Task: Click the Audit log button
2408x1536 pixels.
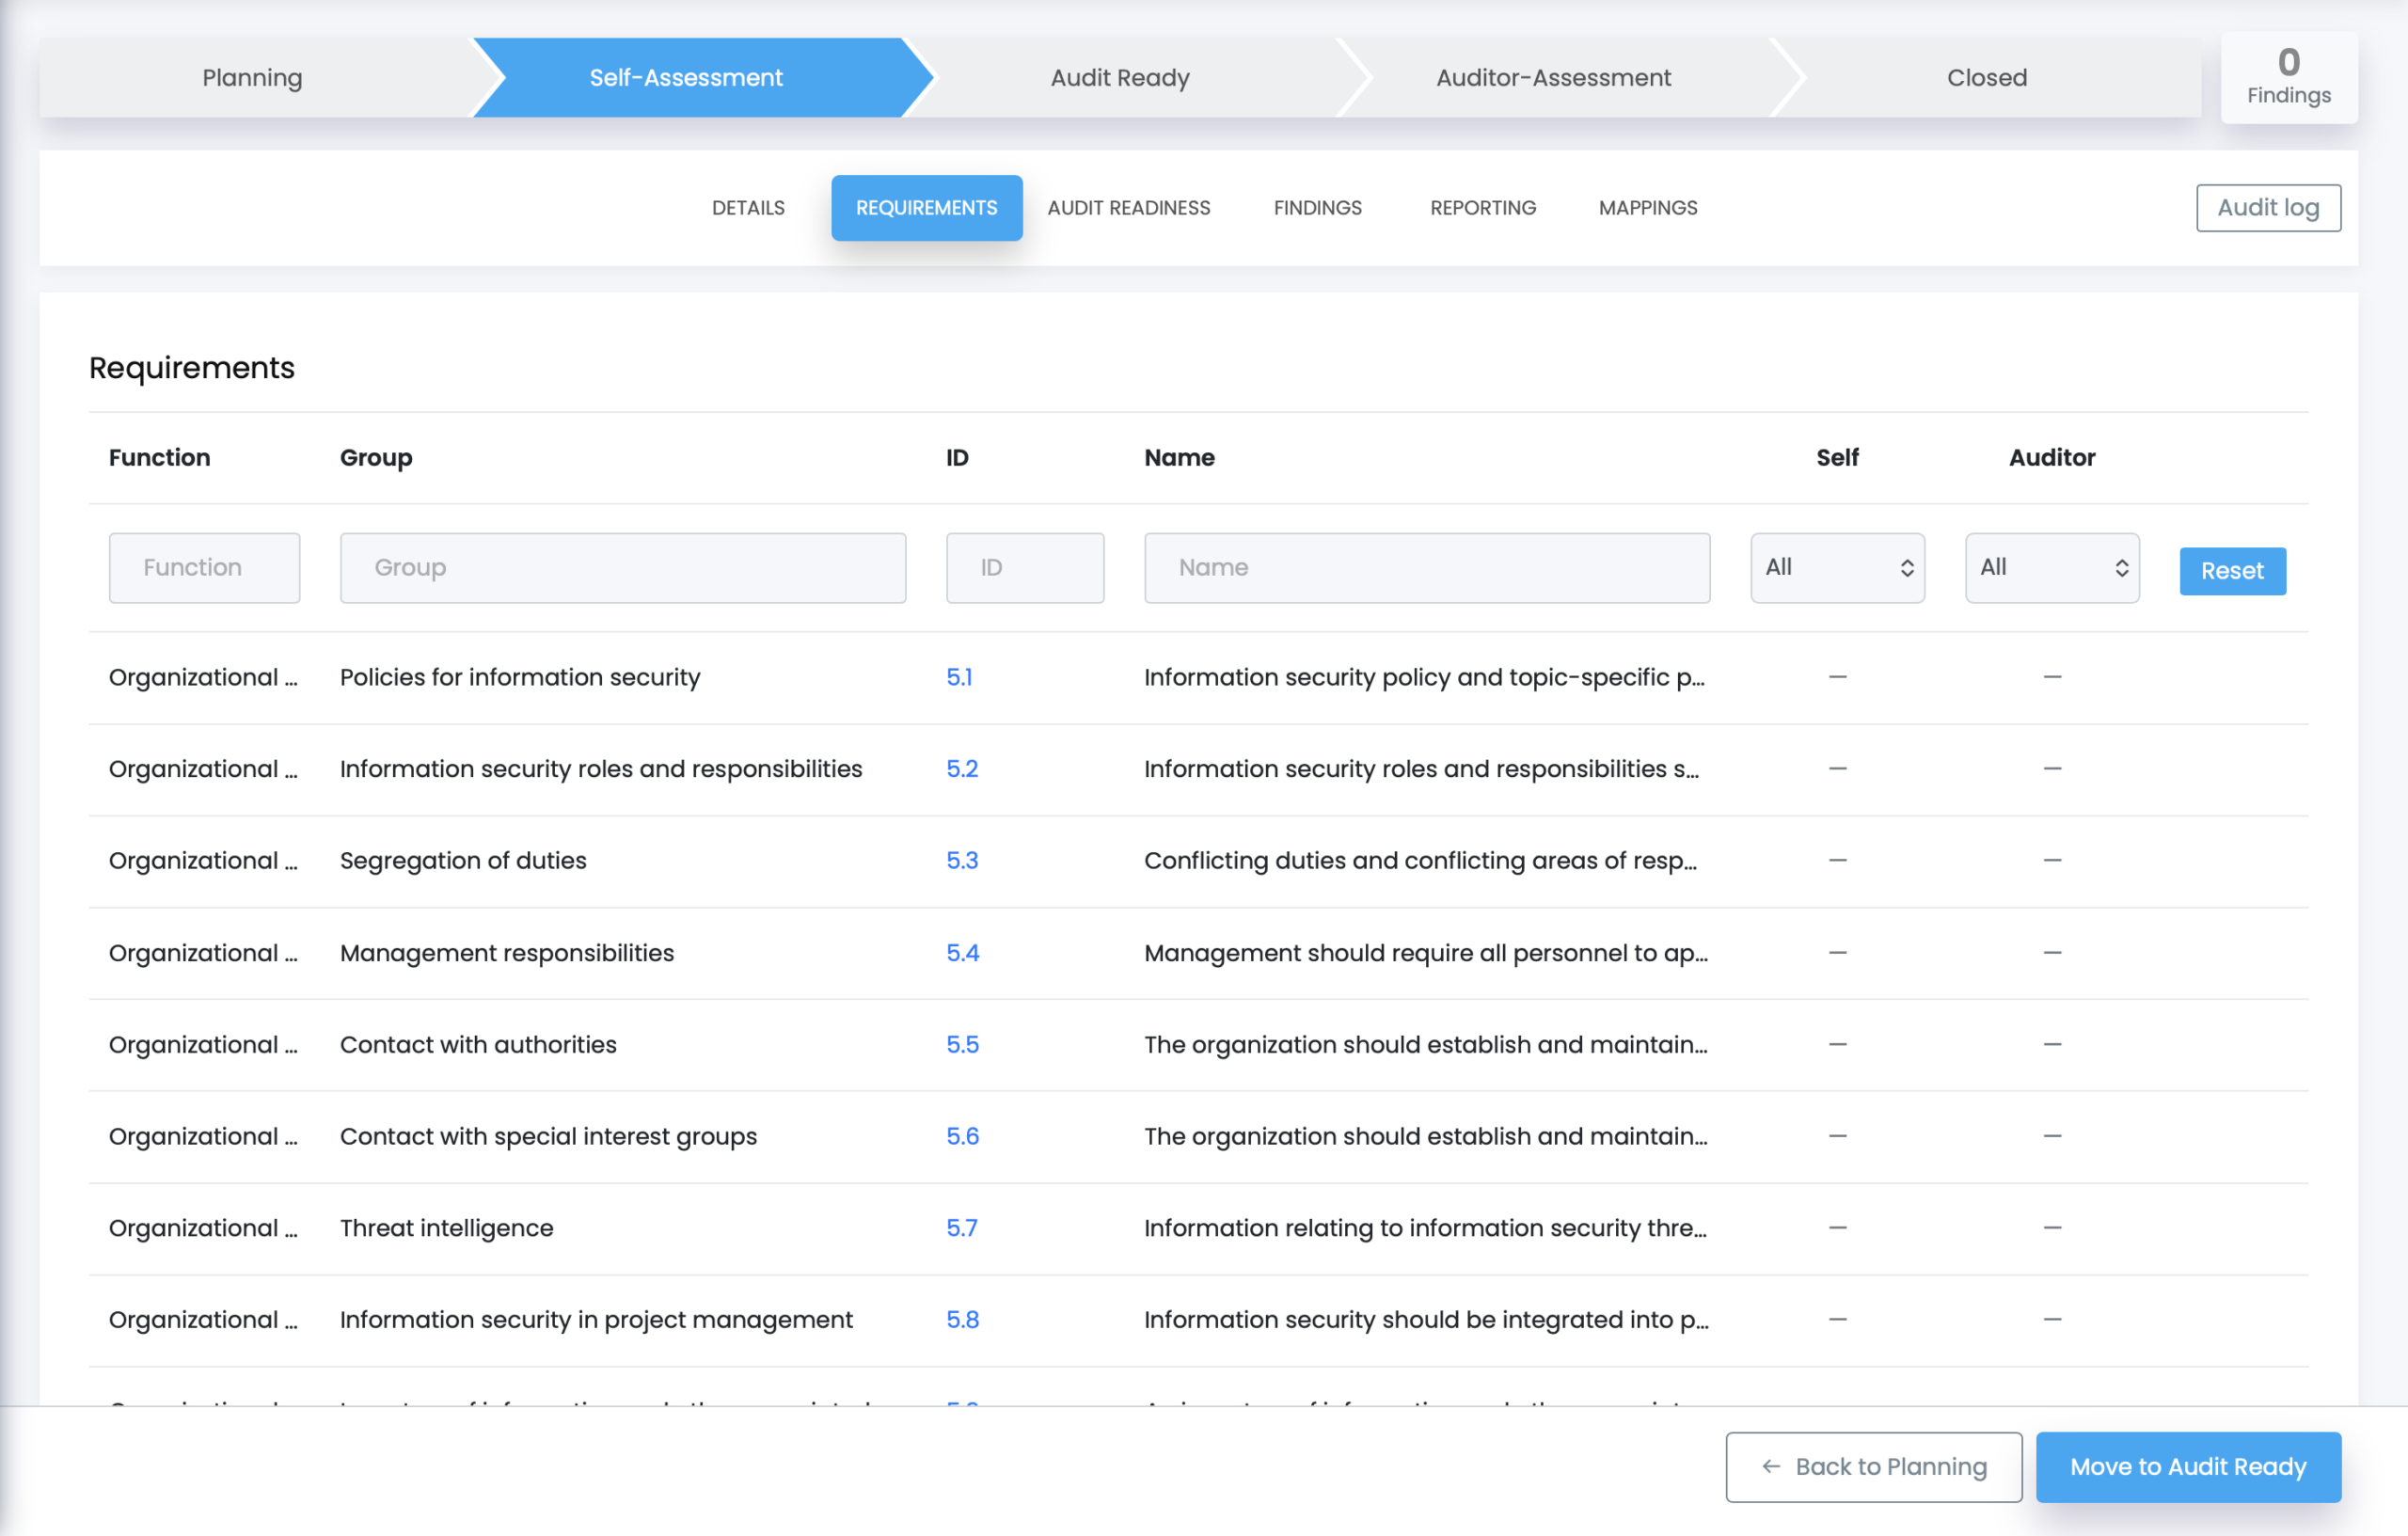Action: (2268, 208)
